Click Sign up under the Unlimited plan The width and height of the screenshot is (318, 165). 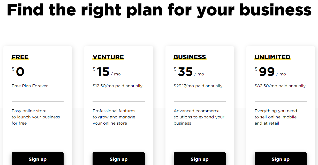coord(281,159)
